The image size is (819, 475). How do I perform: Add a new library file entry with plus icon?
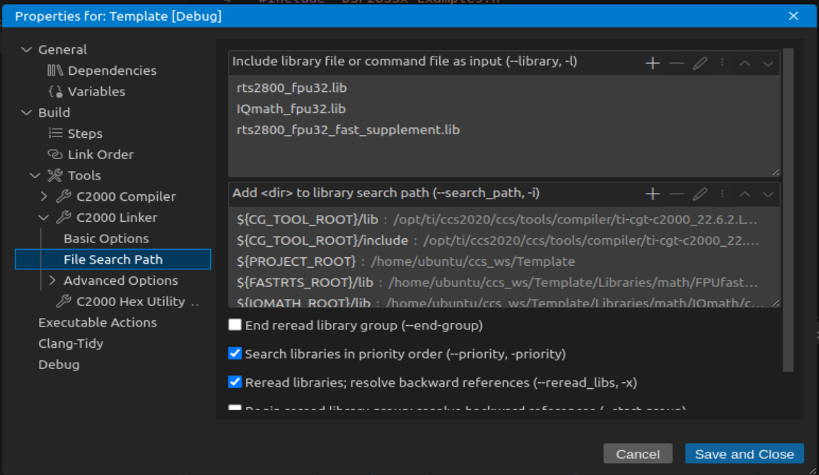click(652, 63)
